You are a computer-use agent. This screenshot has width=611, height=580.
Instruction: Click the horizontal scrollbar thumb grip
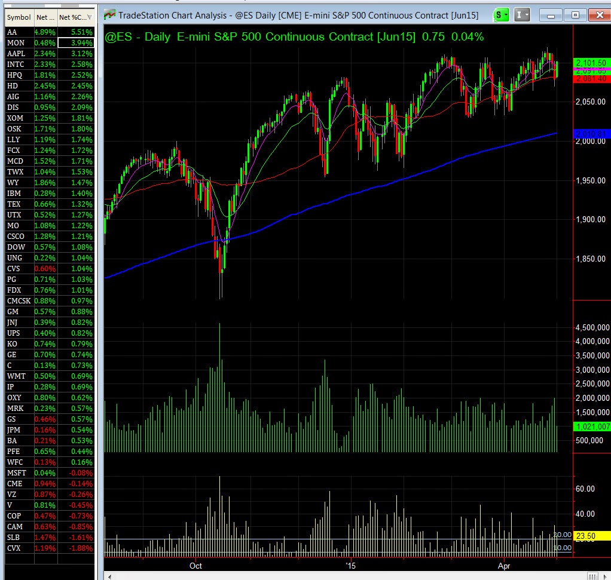pyautogui.click(x=592, y=576)
